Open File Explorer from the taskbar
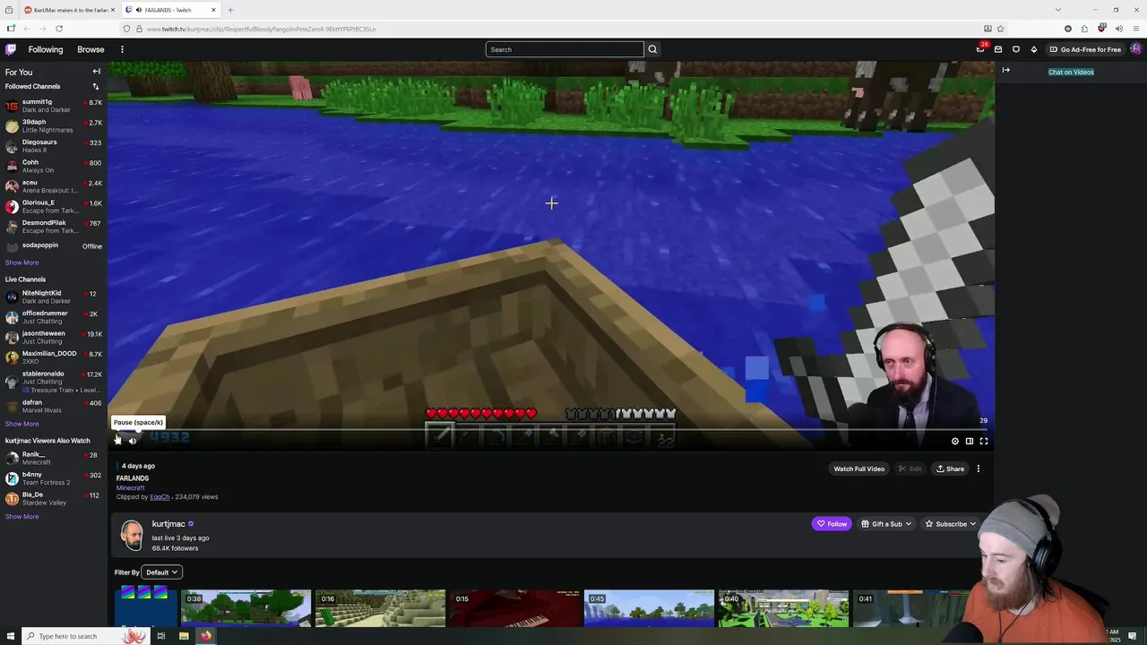 tap(184, 636)
